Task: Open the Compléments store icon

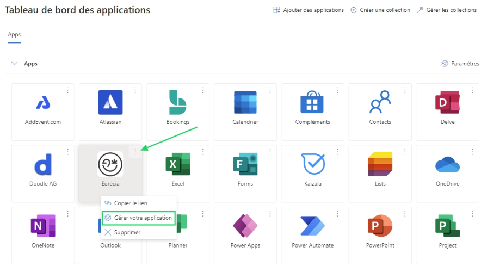Action: point(312,102)
